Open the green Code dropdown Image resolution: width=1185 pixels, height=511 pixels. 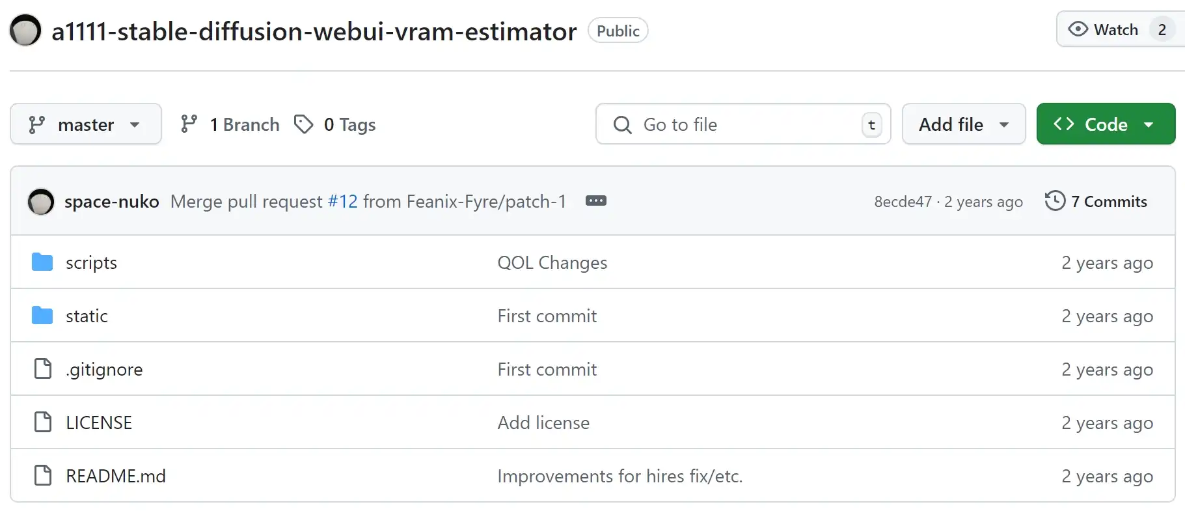[x=1105, y=124]
